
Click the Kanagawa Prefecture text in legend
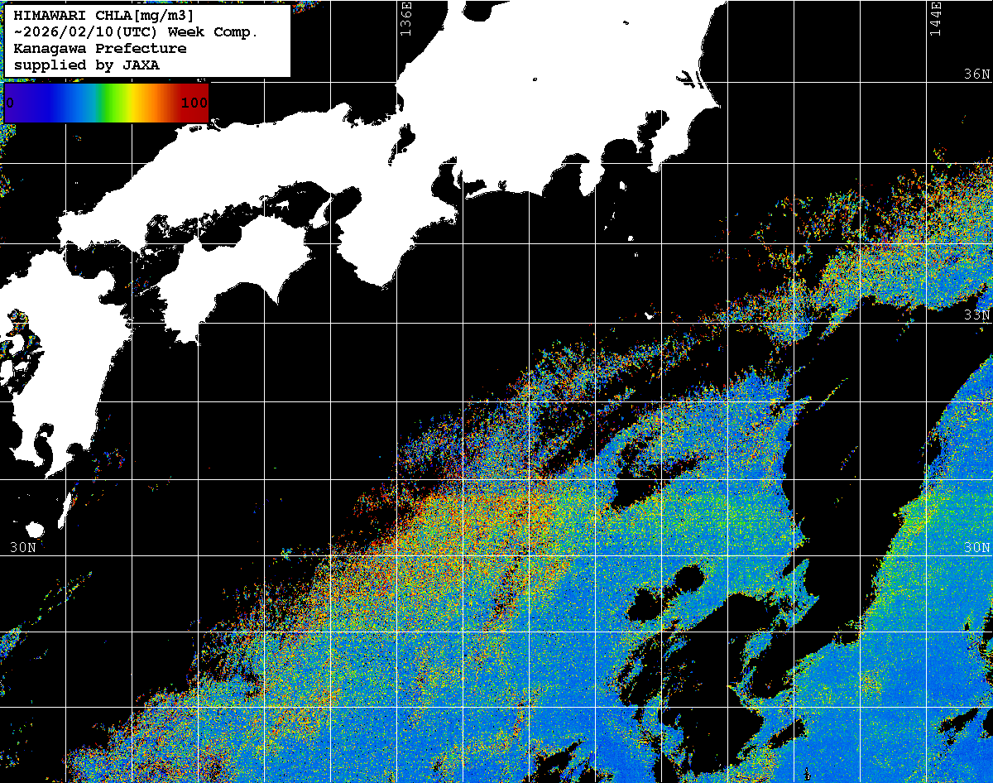[100, 49]
